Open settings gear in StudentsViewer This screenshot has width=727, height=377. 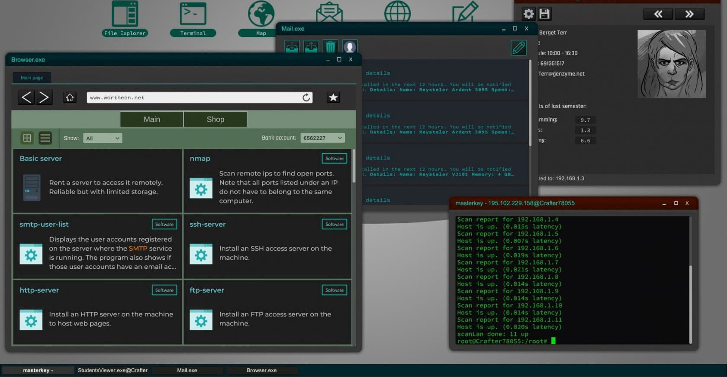[528, 14]
